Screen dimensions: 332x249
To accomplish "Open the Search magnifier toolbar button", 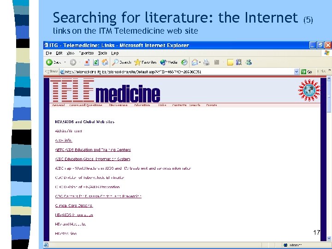I will (122, 62).
